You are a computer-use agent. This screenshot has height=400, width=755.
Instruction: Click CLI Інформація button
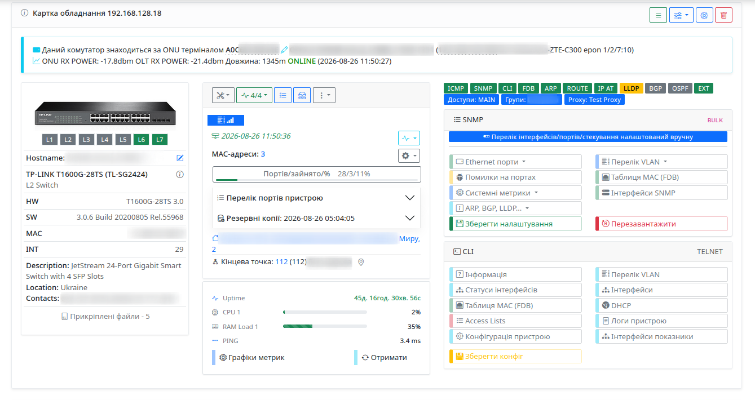pos(515,274)
